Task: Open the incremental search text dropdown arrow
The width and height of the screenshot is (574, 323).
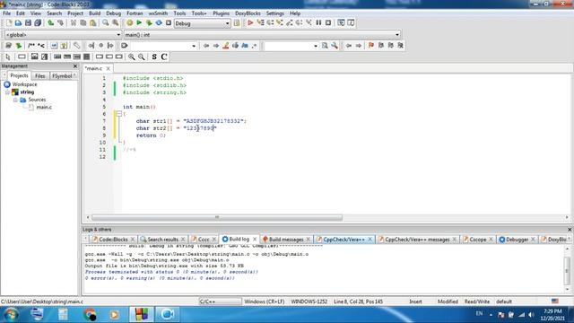Action: (194, 46)
